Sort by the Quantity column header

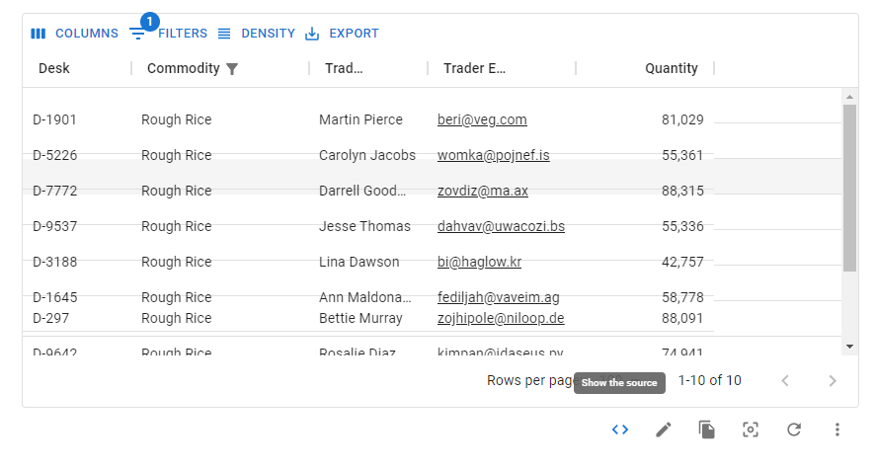click(x=672, y=68)
